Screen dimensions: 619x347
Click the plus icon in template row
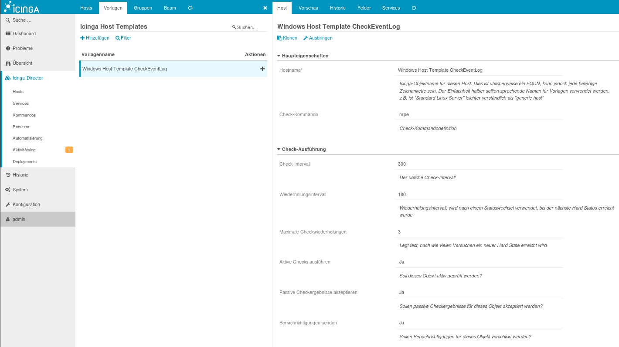(x=262, y=69)
